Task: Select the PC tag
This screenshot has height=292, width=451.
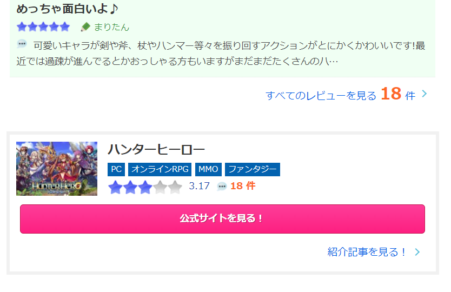Action: pos(116,169)
